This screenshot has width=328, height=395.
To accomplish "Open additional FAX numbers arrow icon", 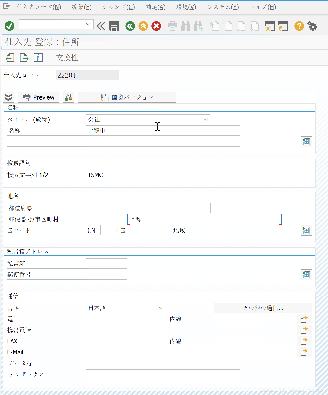I will click(x=304, y=341).
